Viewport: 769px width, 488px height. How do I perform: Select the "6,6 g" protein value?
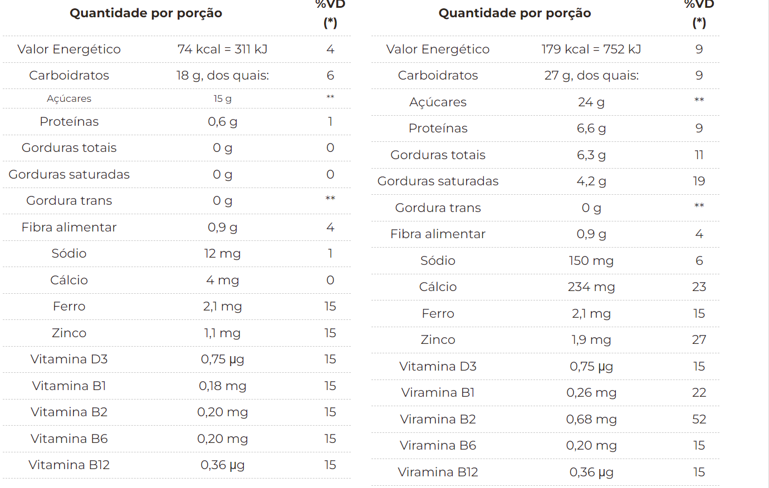point(591,128)
